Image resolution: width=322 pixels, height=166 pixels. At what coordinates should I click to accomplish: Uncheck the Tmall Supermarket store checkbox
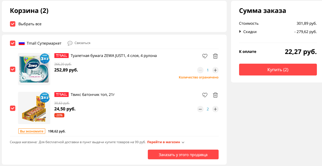pyautogui.click(x=13, y=43)
